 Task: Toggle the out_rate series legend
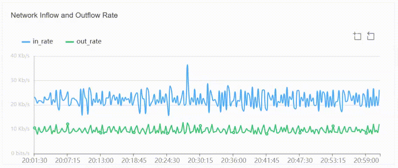point(84,42)
